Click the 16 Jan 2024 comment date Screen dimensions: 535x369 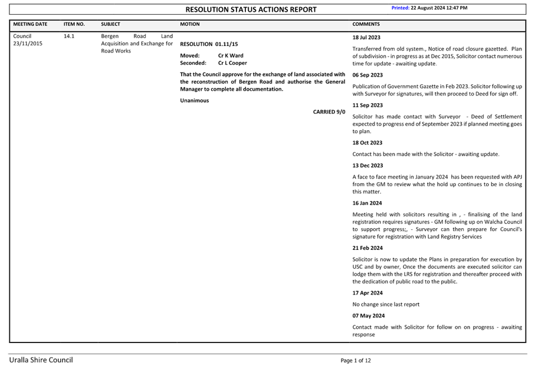[367, 203]
